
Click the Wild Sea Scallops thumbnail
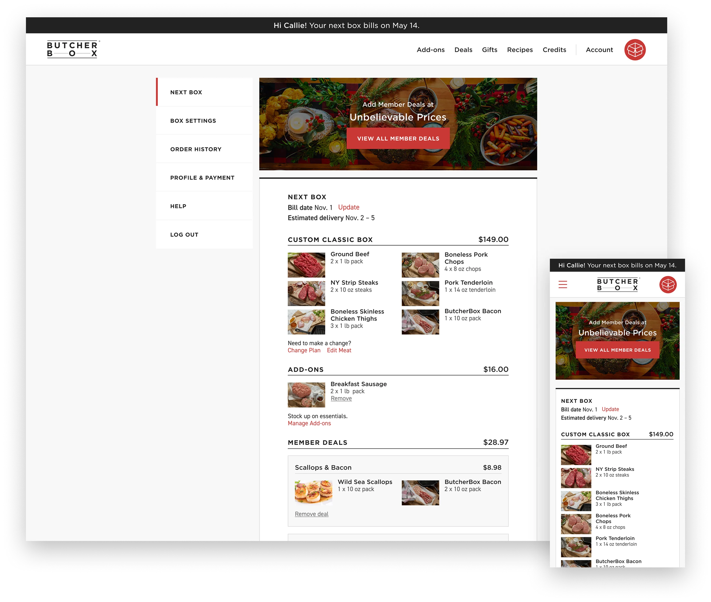(x=313, y=492)
